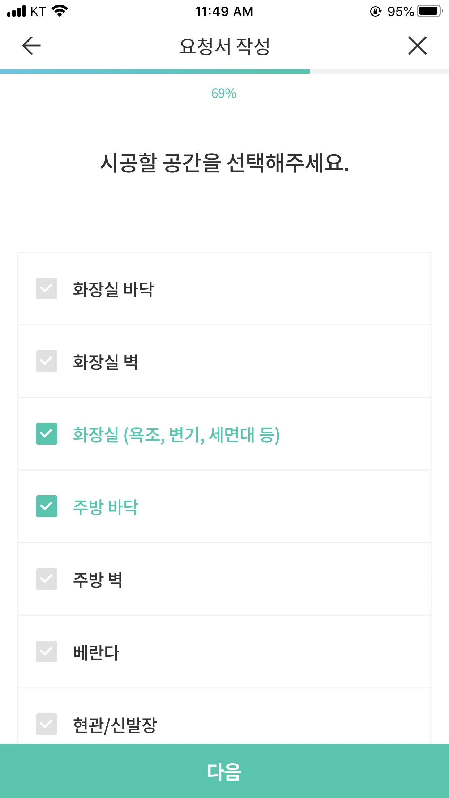Choose the 현관/신발장 list row
Screen dimensions: 449x798
pyautogui.click(x=224, y=716)
